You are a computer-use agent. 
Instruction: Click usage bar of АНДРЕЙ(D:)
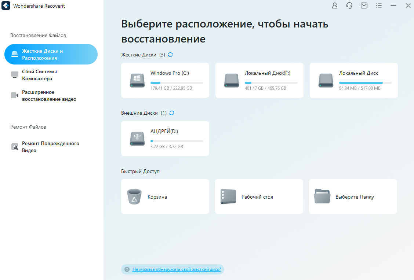coord(177,141)
